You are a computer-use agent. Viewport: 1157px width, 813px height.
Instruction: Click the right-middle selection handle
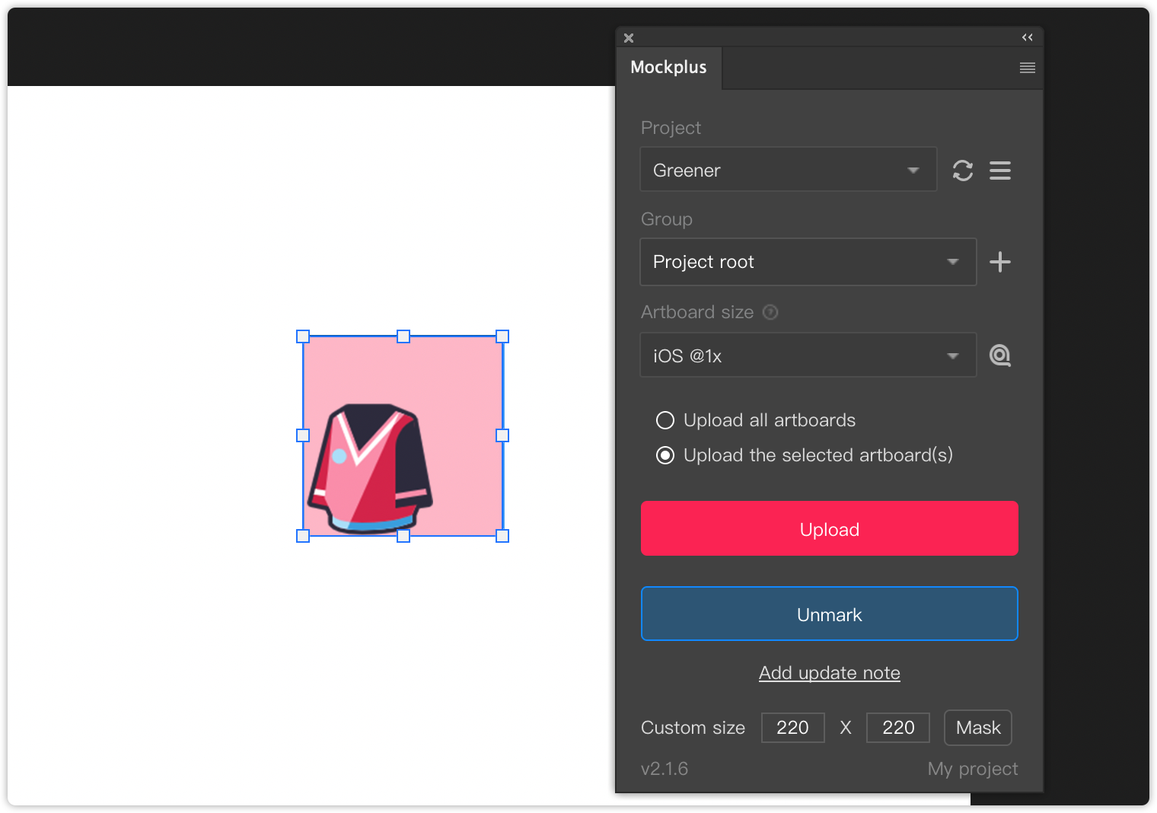(x=502, y=435)
